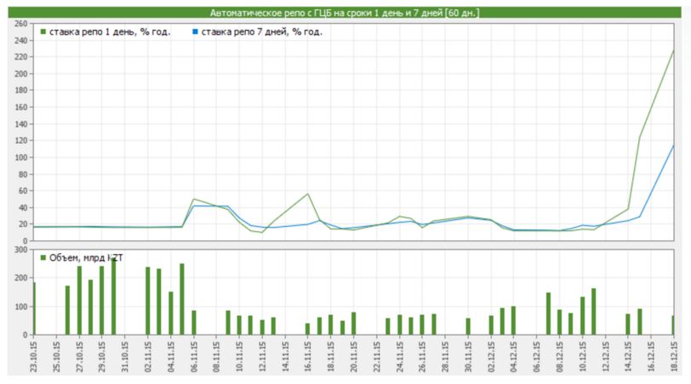
Task: Click the tallest volume bar at 30.10.15
Action: click(x=113, y=297)
